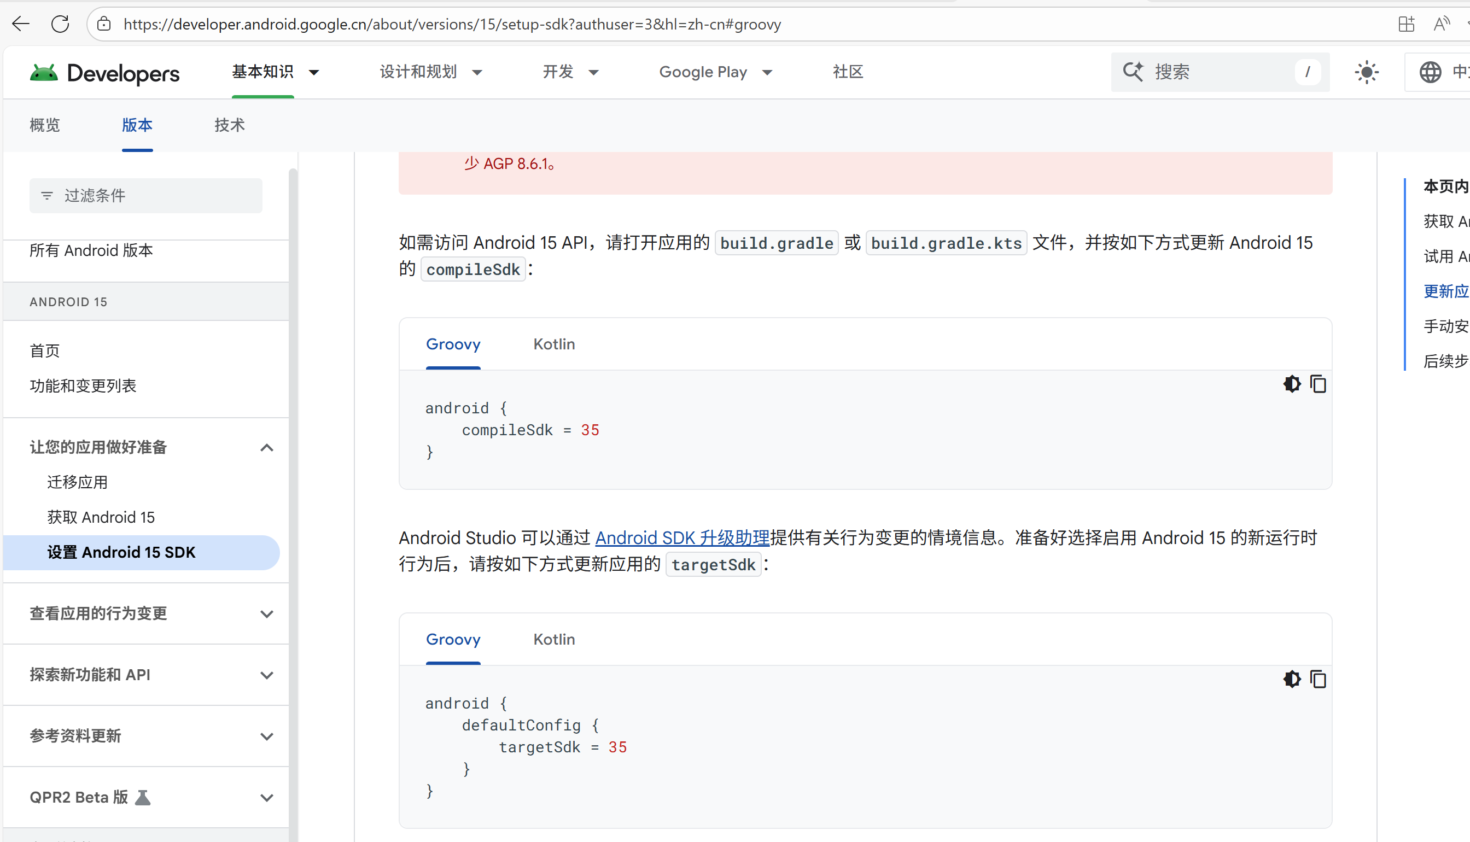Copy the targetSdk code snippet

coord(1318,679)
